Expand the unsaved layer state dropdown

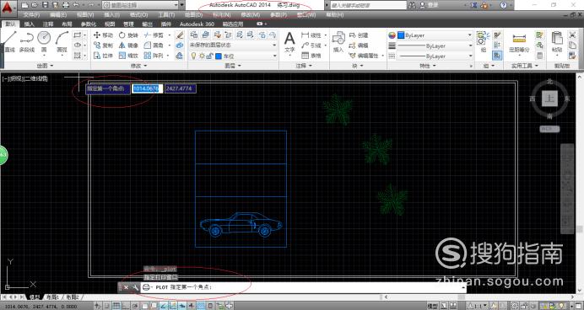(x=233, y=45)
